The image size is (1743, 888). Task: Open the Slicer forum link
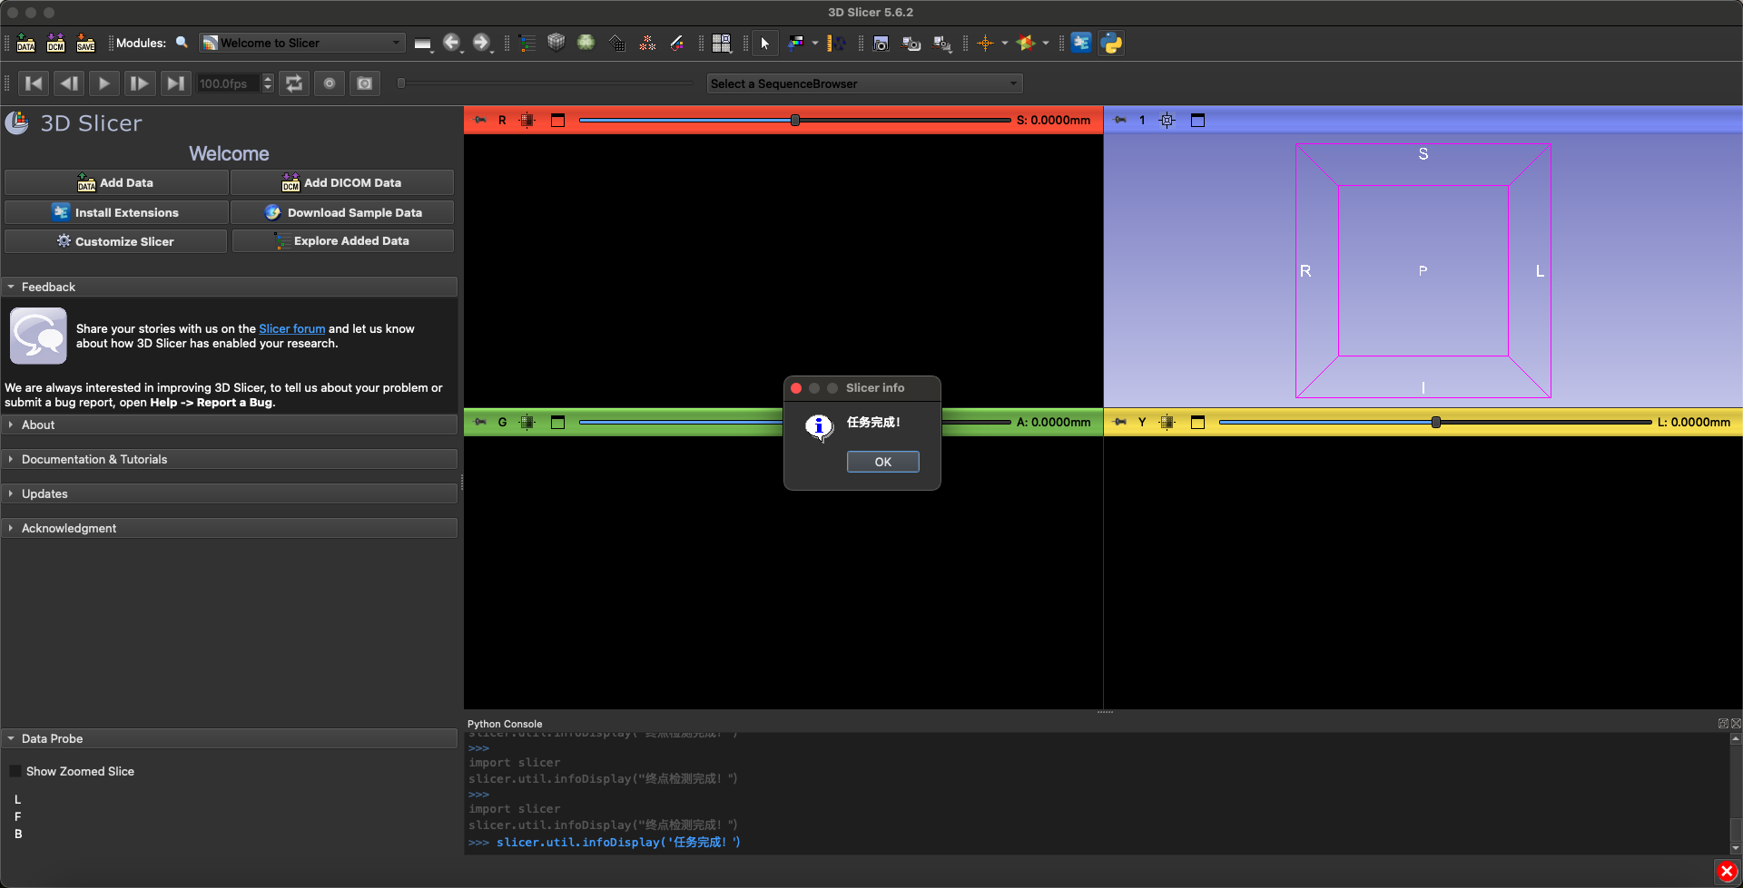[x=291, y=328]
